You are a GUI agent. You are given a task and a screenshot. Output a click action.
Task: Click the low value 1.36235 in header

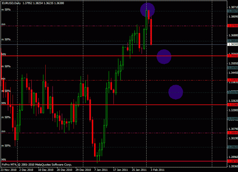coord(49,3)
